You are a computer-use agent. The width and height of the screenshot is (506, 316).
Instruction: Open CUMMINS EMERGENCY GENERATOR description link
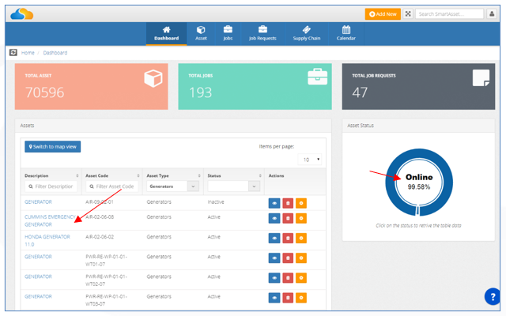50,220
